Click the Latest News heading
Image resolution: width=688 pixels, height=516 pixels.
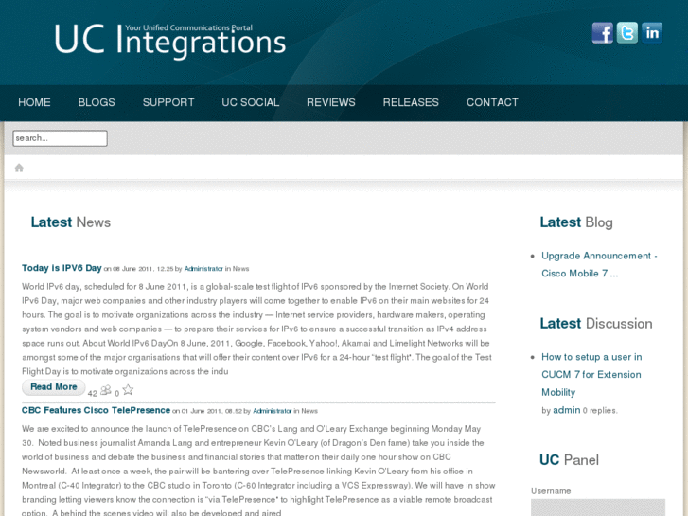click(x=71, y=222)
